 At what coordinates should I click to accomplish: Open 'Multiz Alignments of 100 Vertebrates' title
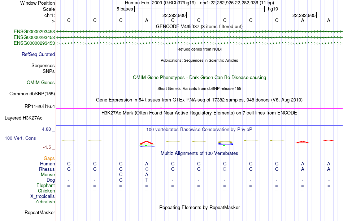coord(199,153)
